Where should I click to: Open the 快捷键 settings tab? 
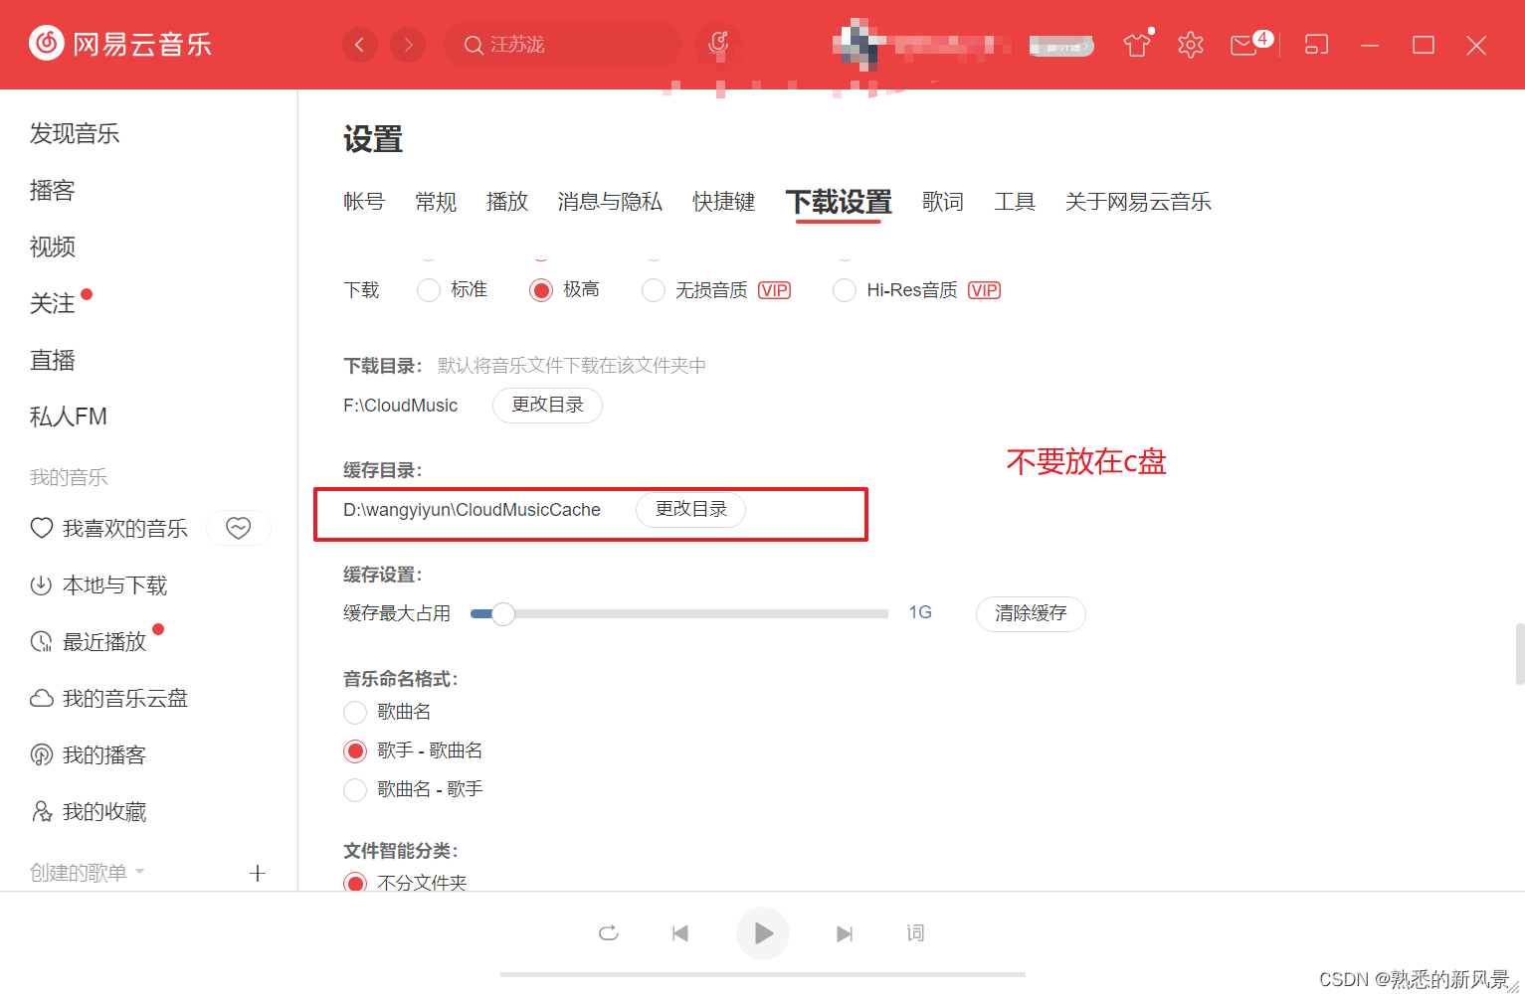(x=724, y=202)
